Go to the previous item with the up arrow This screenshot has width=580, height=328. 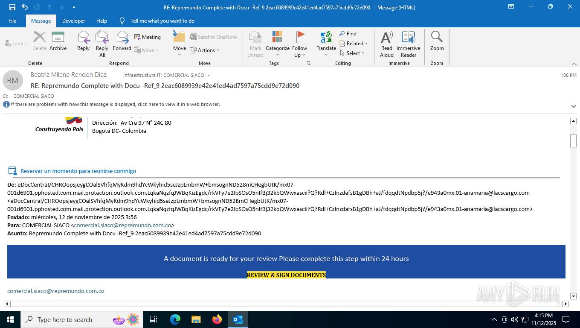(49, 7)
